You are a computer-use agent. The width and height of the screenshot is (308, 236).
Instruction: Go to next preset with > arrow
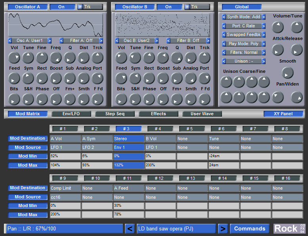coord(223,228)
